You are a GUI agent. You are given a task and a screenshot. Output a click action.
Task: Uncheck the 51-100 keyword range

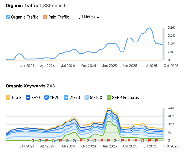(87, 97)
